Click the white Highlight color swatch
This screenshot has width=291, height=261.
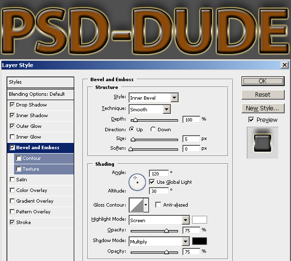199,220
